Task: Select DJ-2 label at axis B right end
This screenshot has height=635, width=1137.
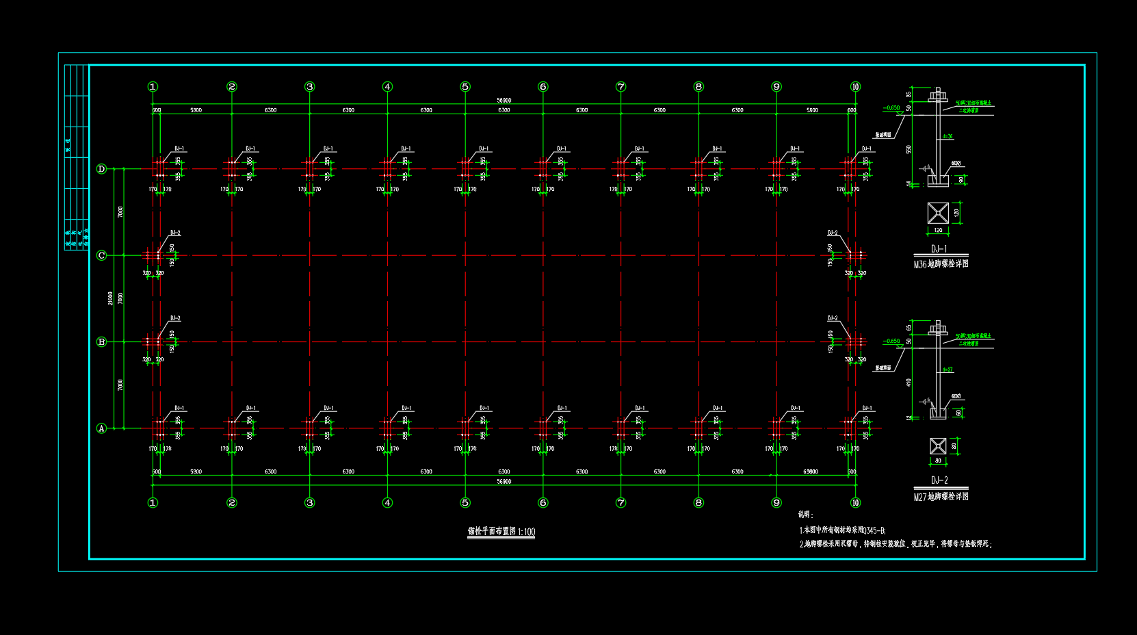Action: 833,319
